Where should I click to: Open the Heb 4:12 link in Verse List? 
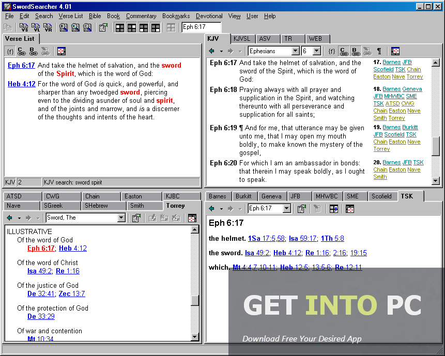(x=22, y=84)
